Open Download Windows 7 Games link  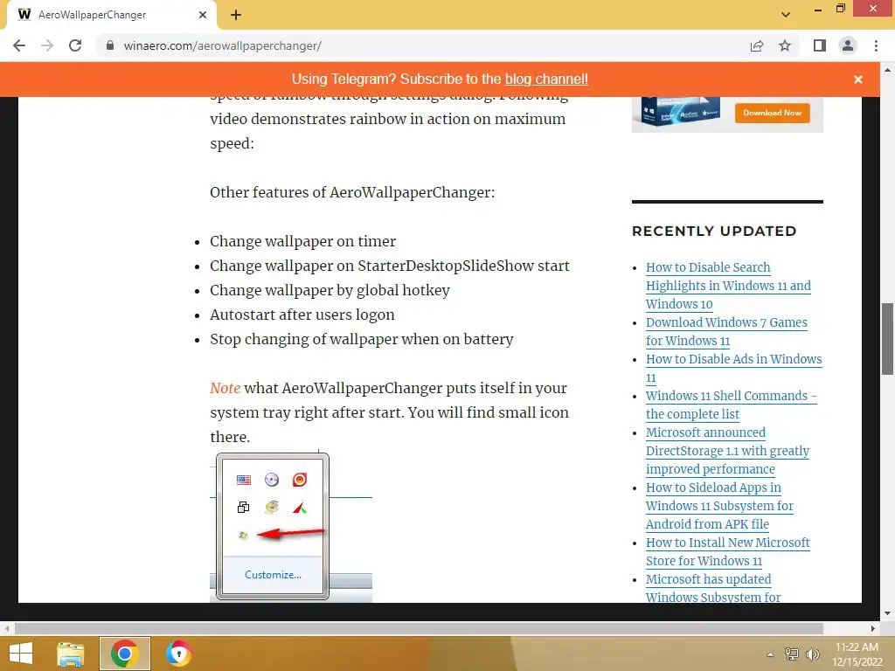tap(726, 331)
